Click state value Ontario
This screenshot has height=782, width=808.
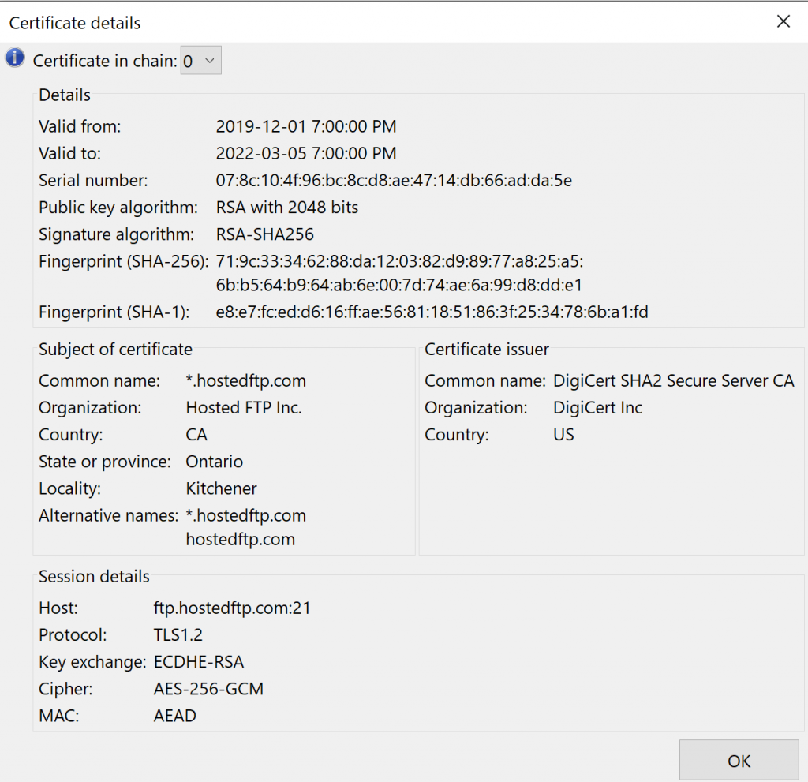point(215,462)
